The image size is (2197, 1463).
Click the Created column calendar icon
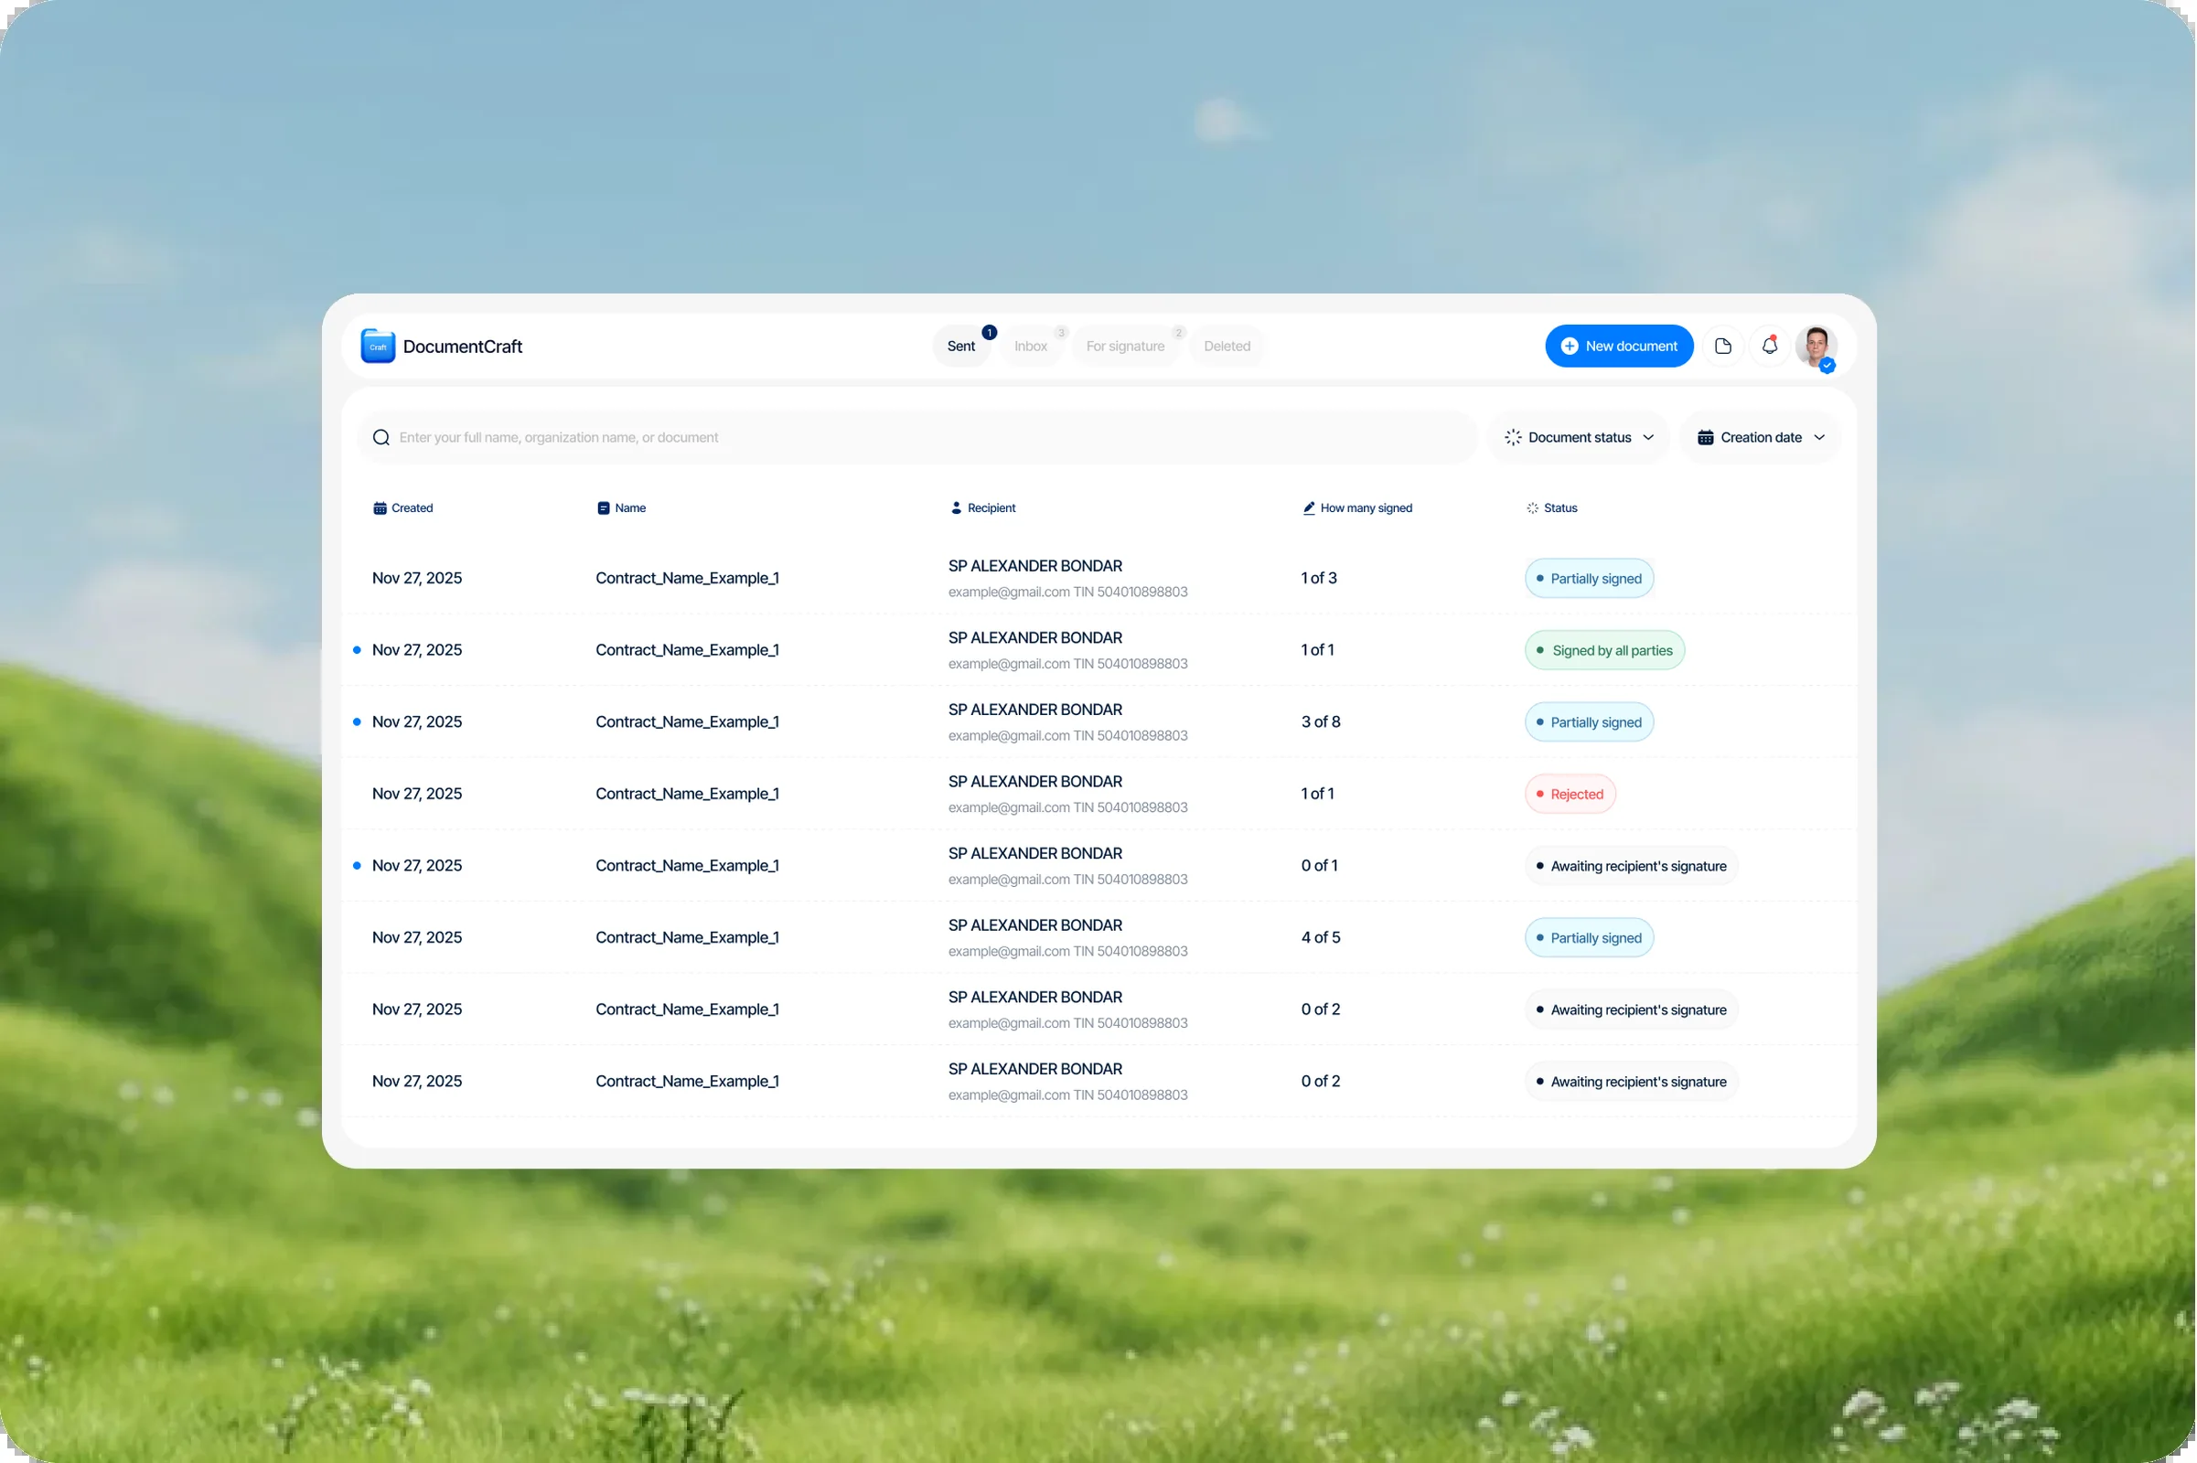click(x=380, y=508)
